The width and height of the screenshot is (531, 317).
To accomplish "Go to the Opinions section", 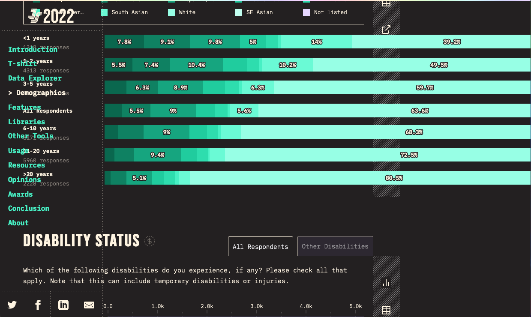I will click(24, 179).
